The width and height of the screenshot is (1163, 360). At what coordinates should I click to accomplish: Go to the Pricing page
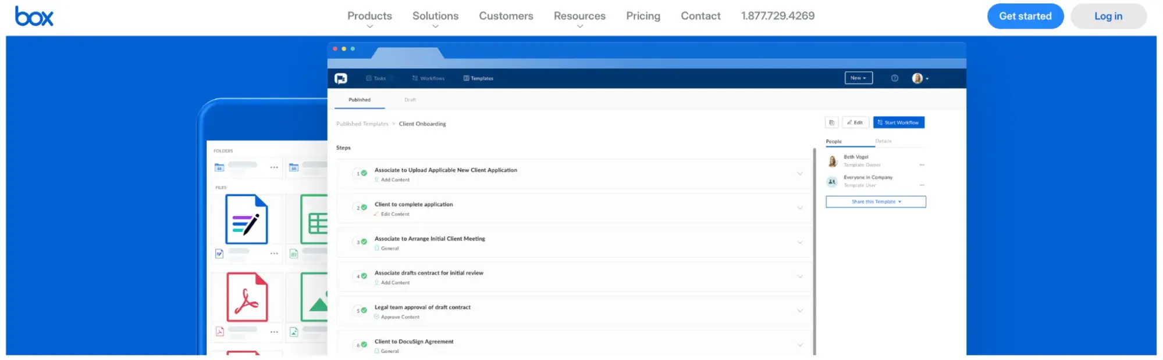click(x=643, y=16)
